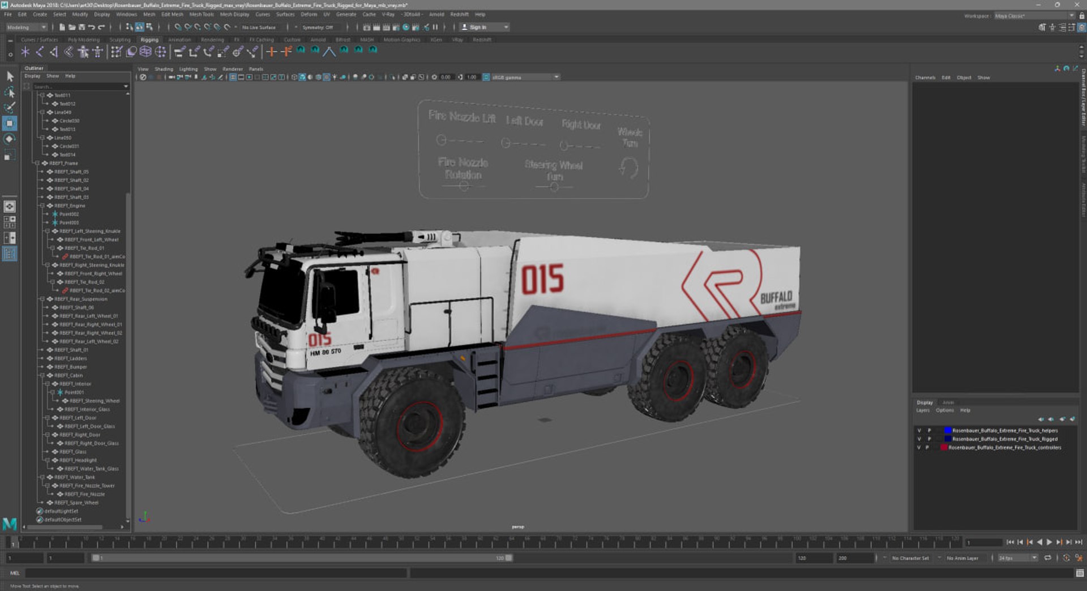Toggle the Auto Keyframe icon
Screen dimensions: 1087x591
(x=1066, y=558)
